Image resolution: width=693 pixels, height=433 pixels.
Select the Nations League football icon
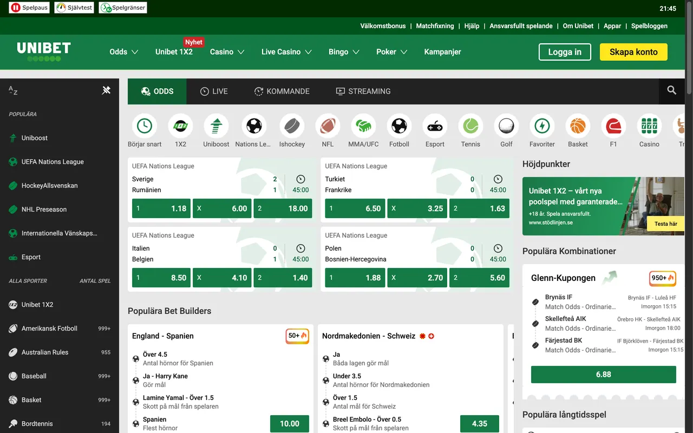click(x=254, y=126)
